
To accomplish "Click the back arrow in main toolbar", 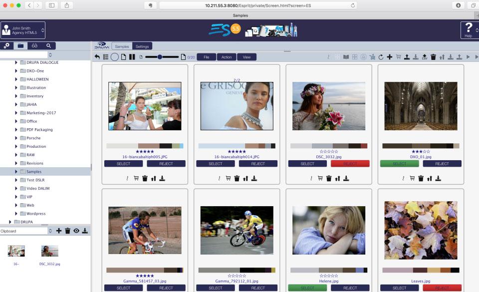I will [97, 57].
